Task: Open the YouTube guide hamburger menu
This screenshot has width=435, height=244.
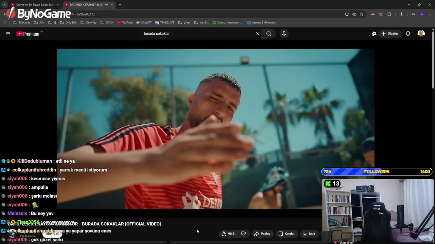Action: click(x=8, y=34)
